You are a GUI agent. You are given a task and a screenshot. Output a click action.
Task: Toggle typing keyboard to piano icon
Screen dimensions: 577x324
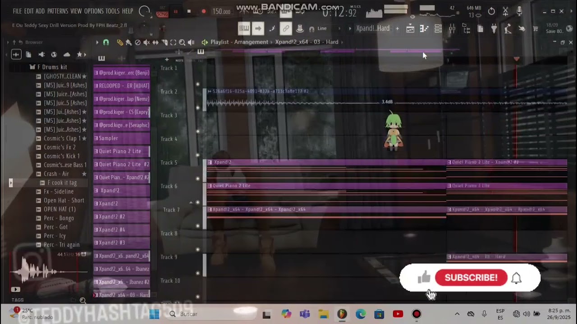click(244, 28)
